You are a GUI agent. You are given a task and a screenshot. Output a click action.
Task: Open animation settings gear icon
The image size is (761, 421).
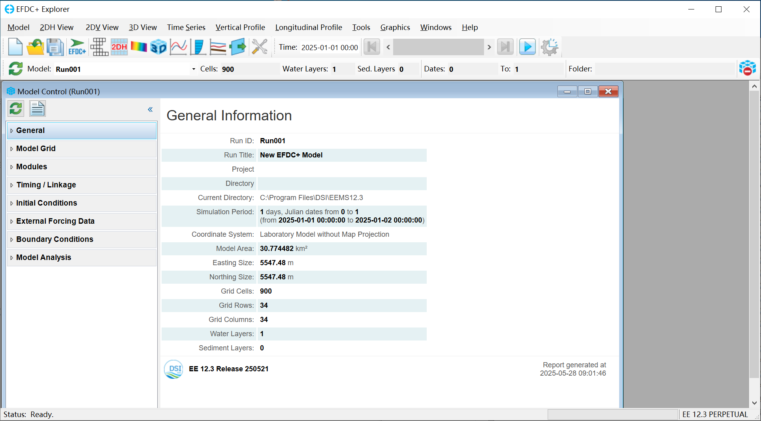pos(550,47)
